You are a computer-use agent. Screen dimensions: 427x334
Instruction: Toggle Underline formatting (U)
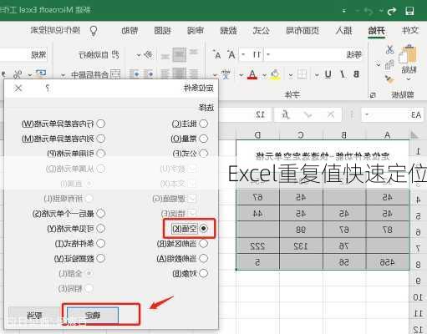coord(328,74)
